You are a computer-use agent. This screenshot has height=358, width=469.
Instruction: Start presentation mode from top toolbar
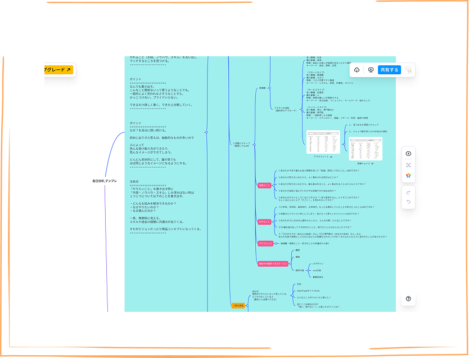(x=371, y=70)
